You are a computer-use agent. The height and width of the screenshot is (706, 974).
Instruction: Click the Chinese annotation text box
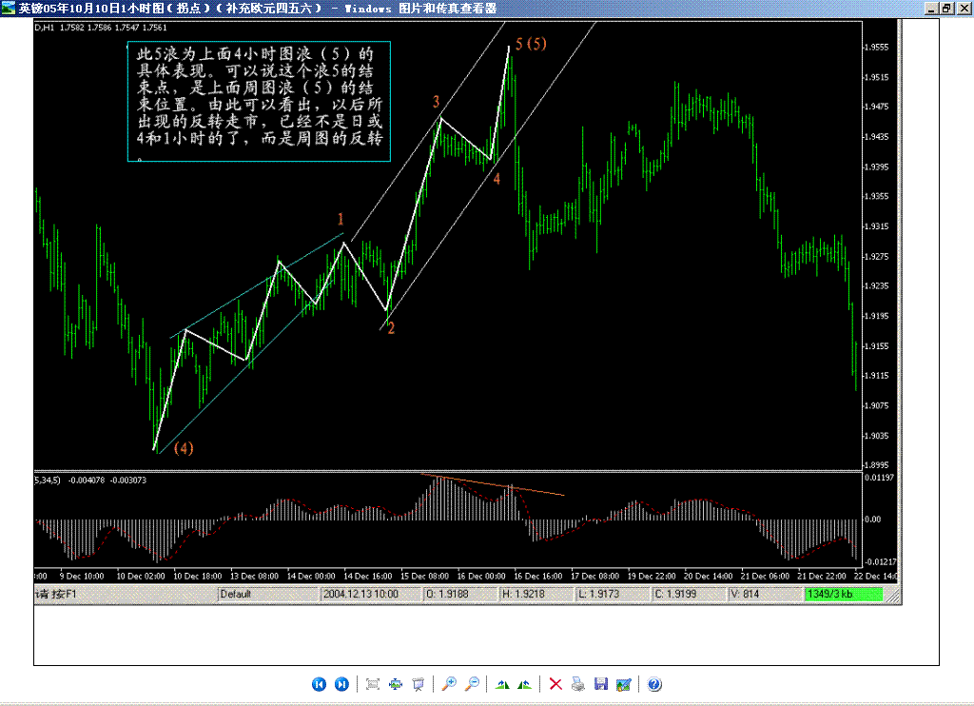point(259,101)
